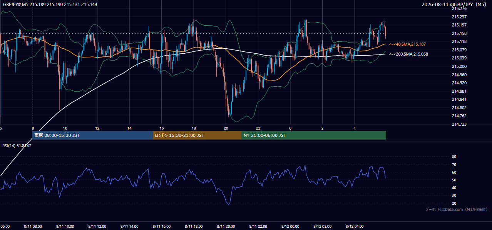Image resolution: width=492 pixels, height=230 pixels.
Task: Click the RSI(14) 51.8147 indicator label
Action: (17, 146)
